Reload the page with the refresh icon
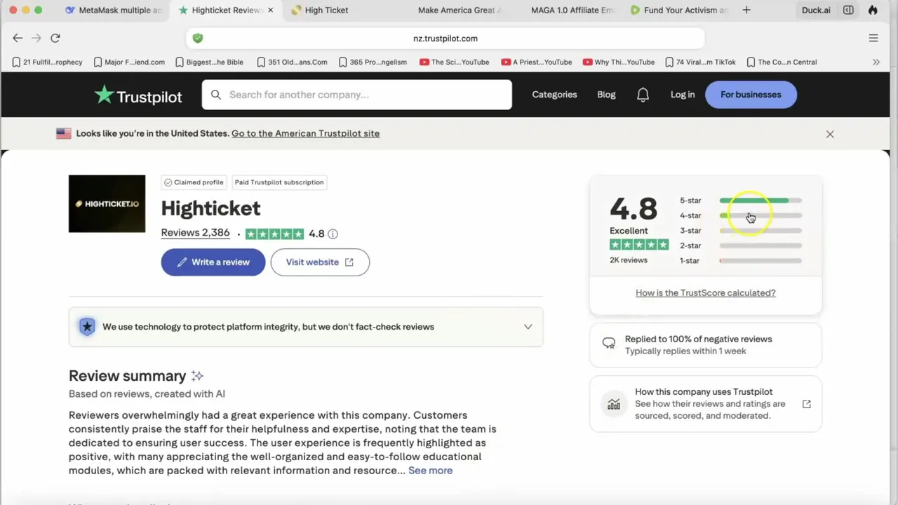 [x=55, y=38]
